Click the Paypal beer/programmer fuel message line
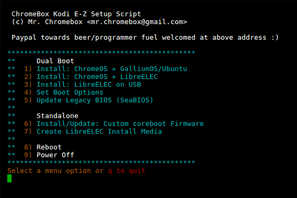This screenshot has height=198, width=297. (145, 38)
